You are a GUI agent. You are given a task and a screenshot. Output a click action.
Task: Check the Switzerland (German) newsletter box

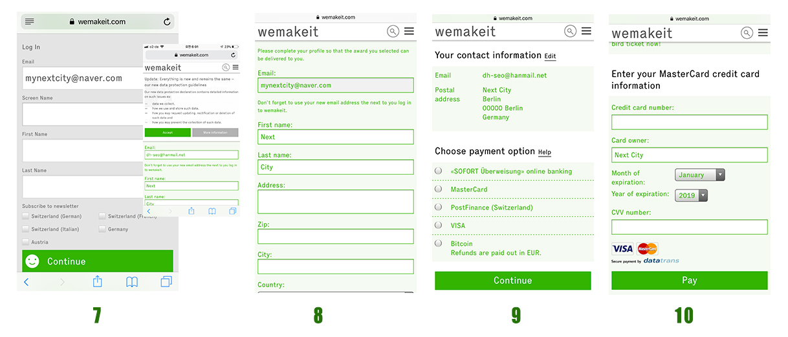coord(26,216)
